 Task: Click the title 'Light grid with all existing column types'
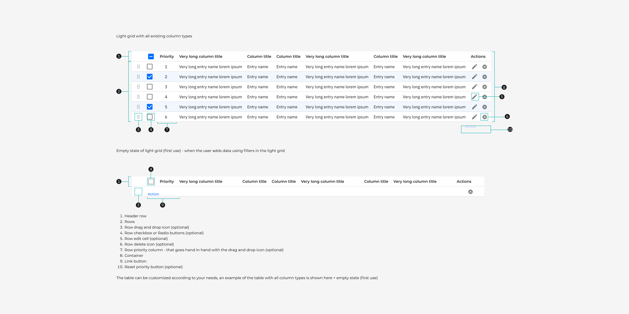point(154,36)
